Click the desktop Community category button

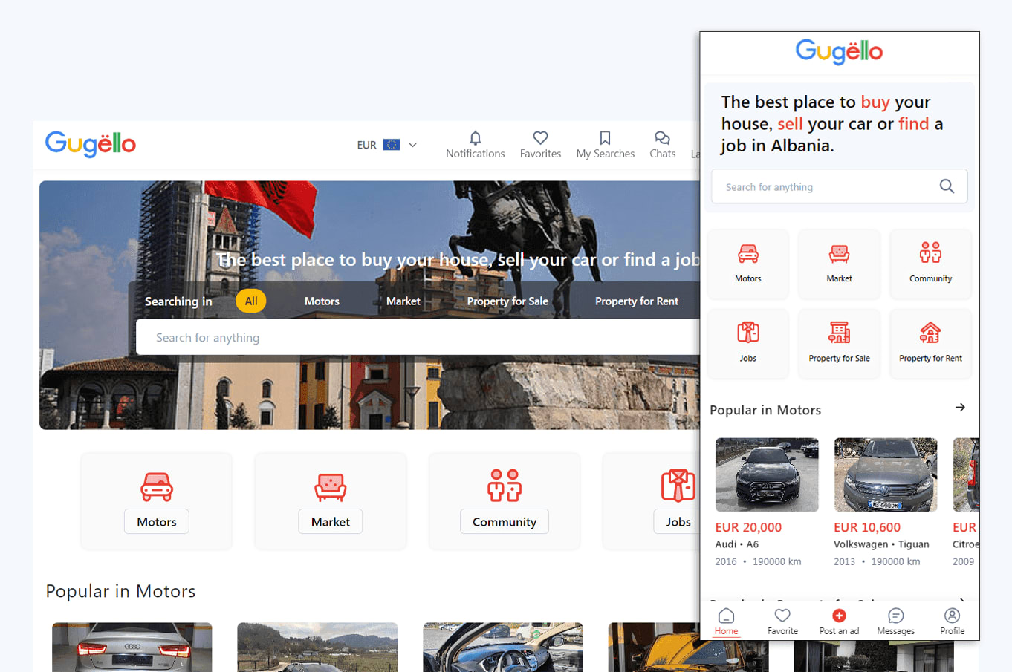pos(504,521)
